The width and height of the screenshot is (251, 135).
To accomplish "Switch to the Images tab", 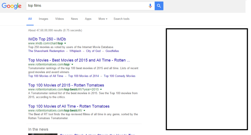I will [x=43, y=19].
